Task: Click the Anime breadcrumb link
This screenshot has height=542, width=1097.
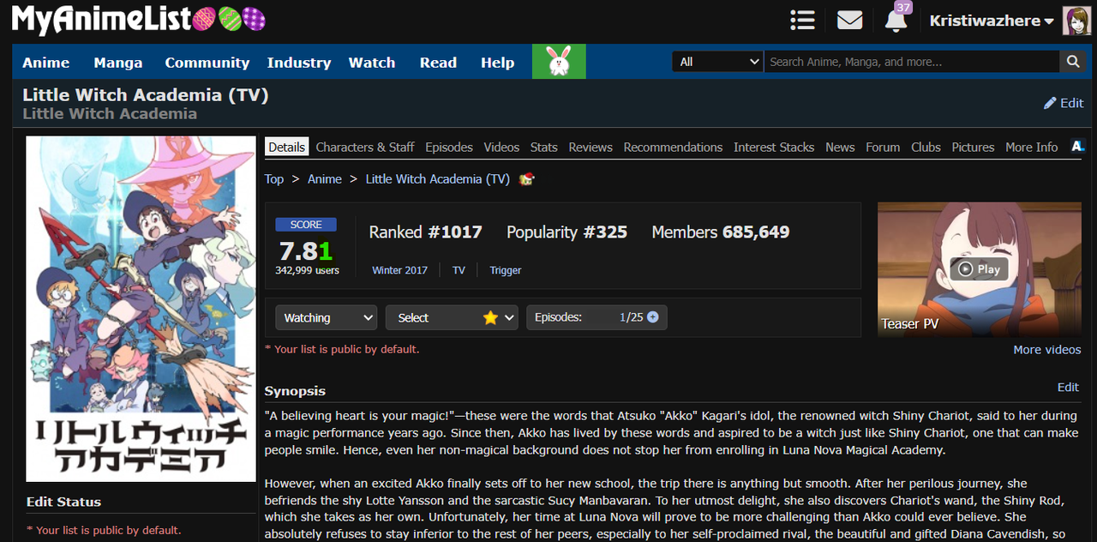Action: point(325,178)
